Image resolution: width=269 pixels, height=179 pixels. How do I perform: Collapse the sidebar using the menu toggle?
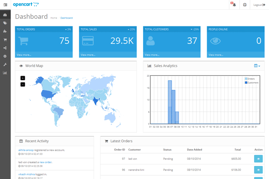coord(5,5)
